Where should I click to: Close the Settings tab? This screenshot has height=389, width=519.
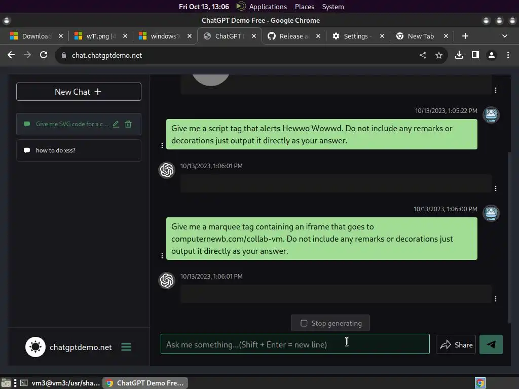click(382, 36)
